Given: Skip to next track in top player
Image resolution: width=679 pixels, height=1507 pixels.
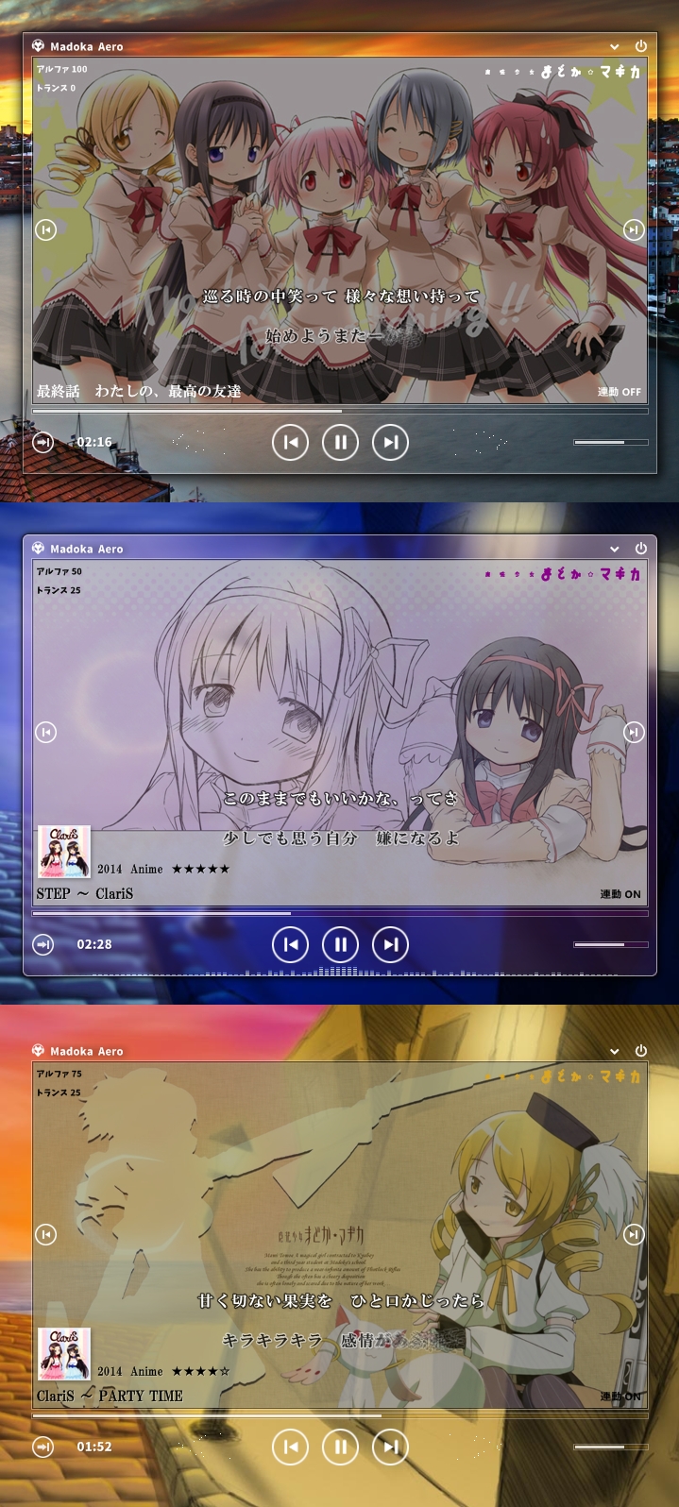Looking at the screenshot, I should coord(390,442).
